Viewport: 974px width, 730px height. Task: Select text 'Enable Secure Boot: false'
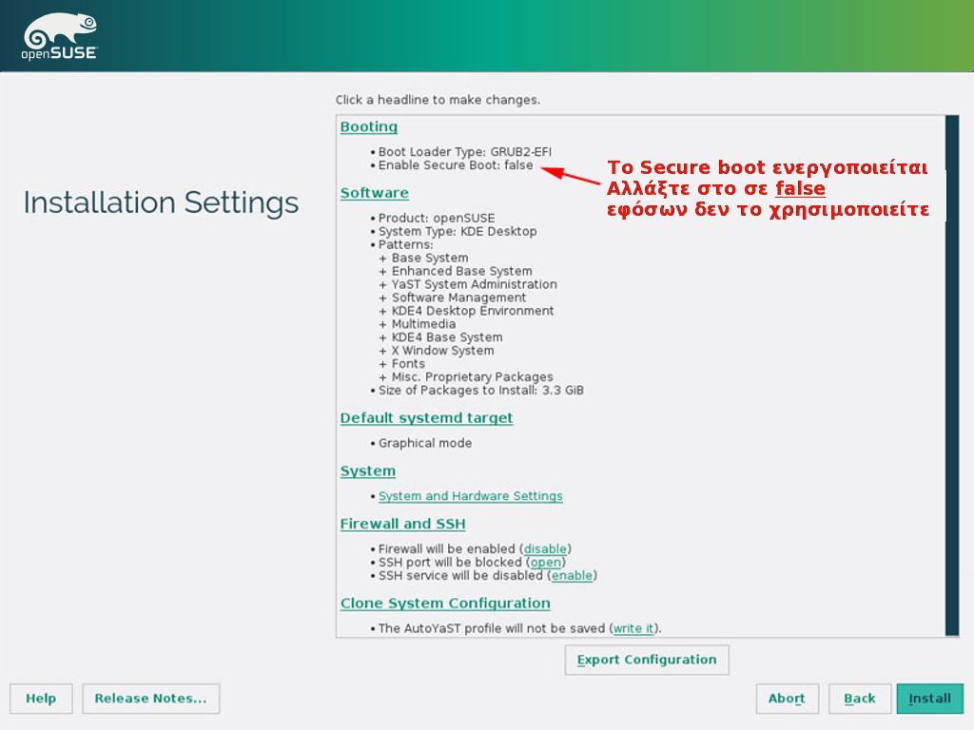pos(456,165)
